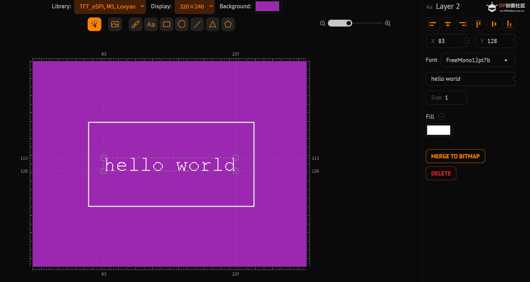The height and width of the screenshot is (282, 530).
Task: Toggle the X coordinate variable icon
Action: (x=467, y=41)
